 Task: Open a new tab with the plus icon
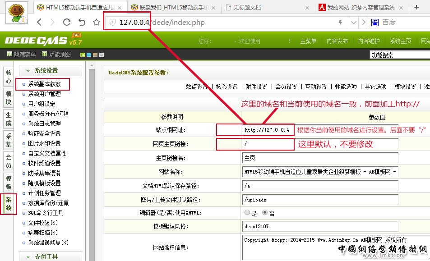[x=416, y=7]
